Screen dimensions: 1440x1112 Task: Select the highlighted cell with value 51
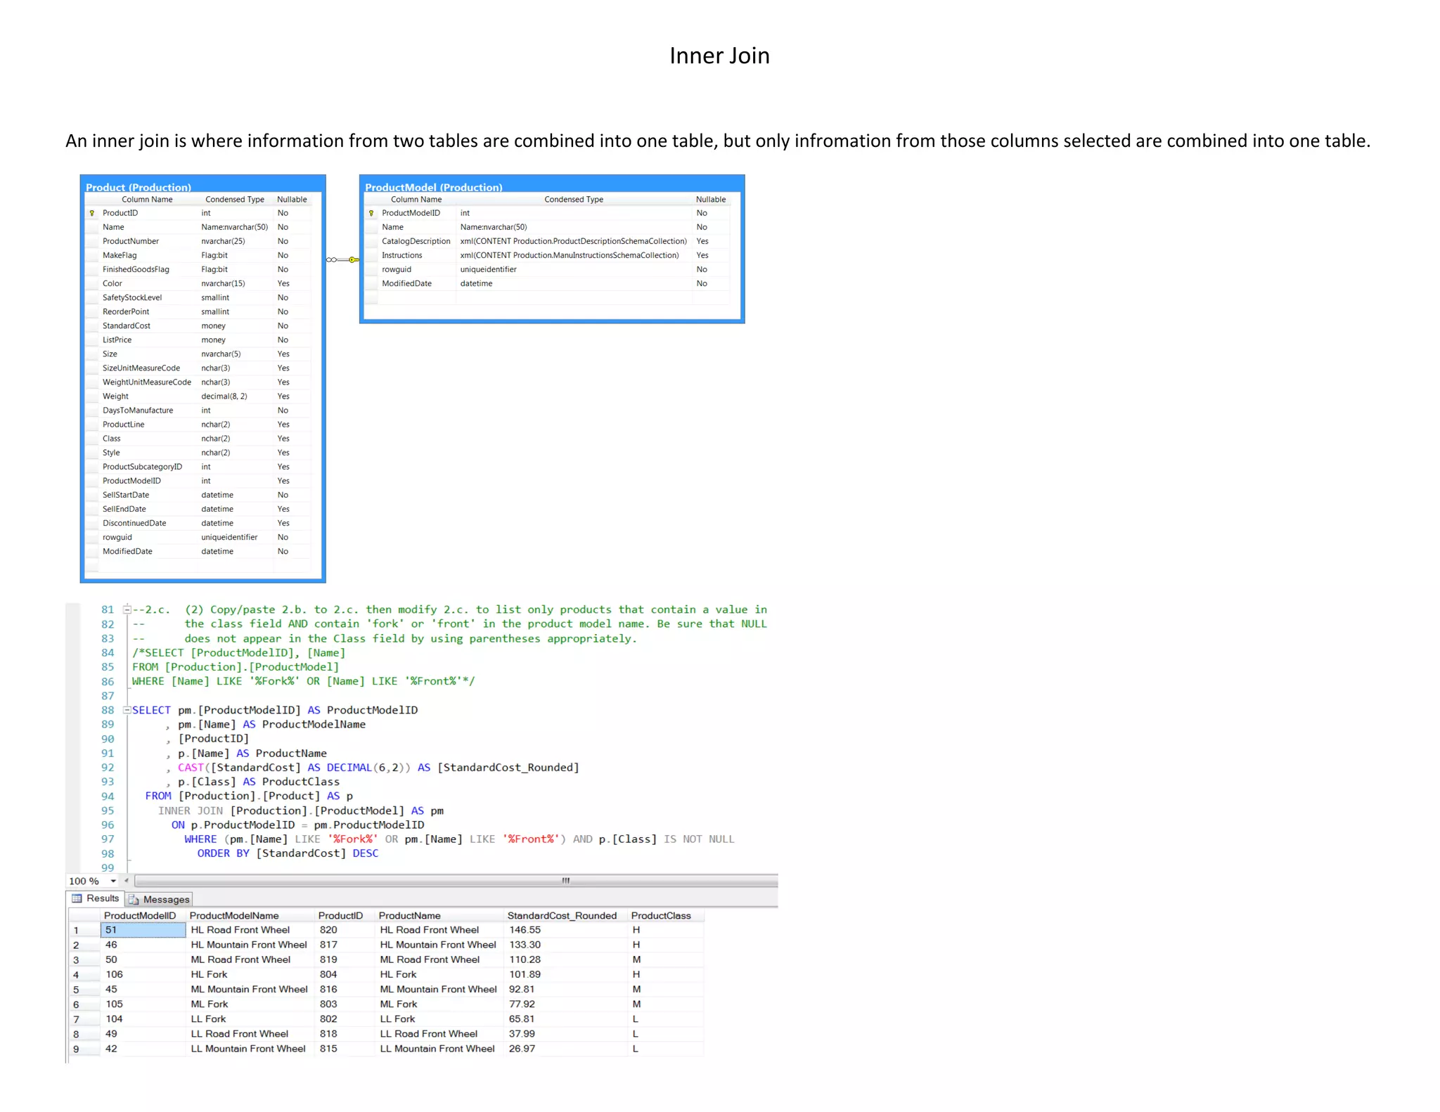coord(143,930)
